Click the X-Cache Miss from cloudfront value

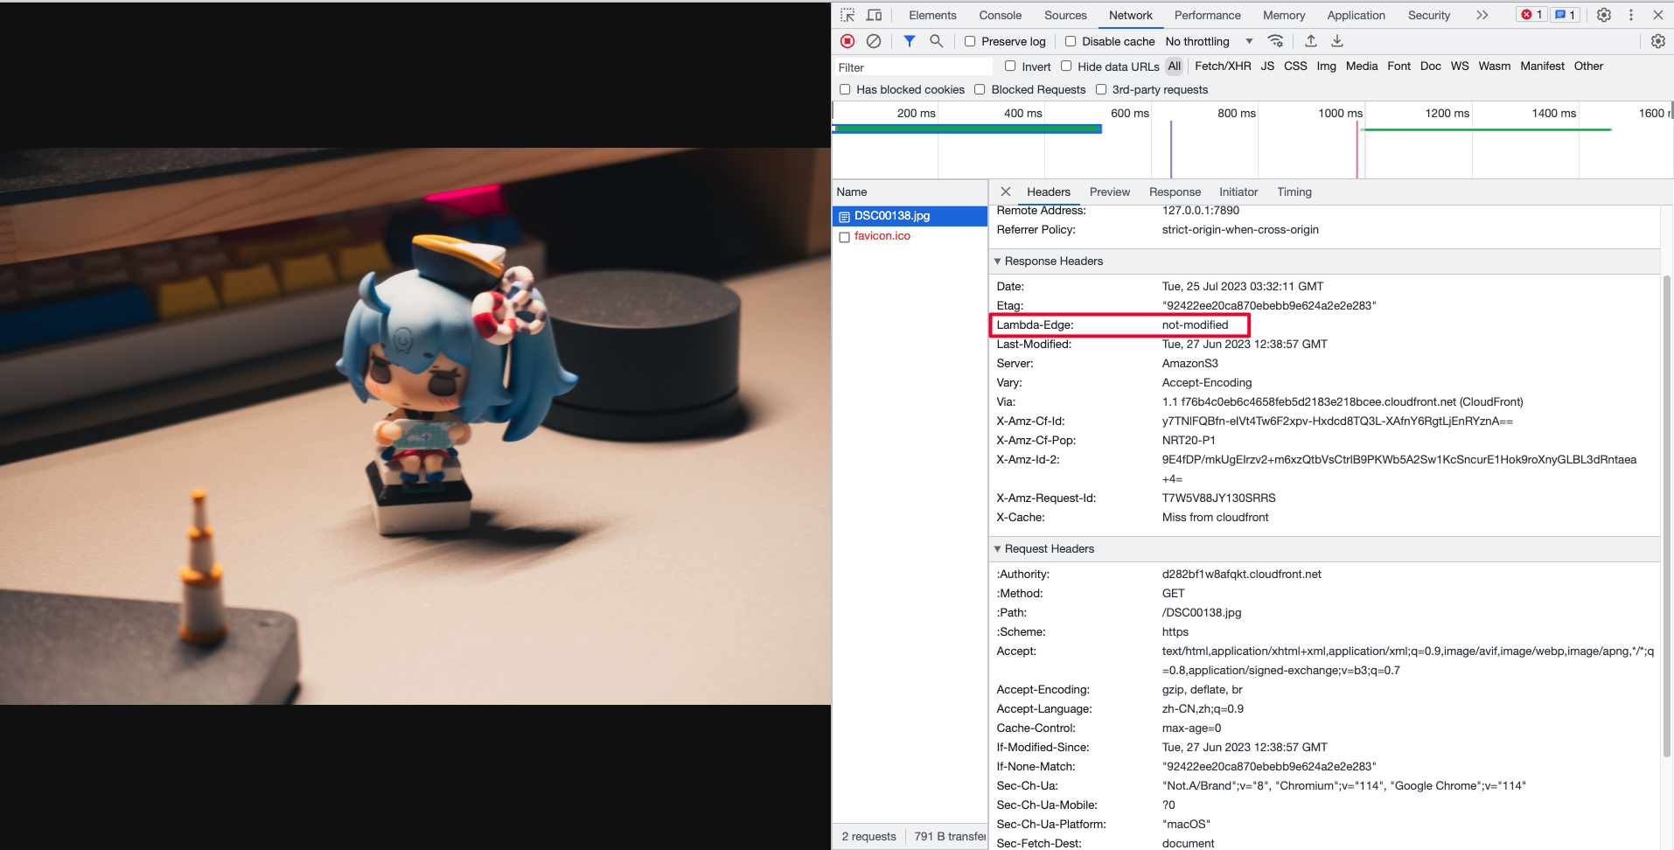1215,517
